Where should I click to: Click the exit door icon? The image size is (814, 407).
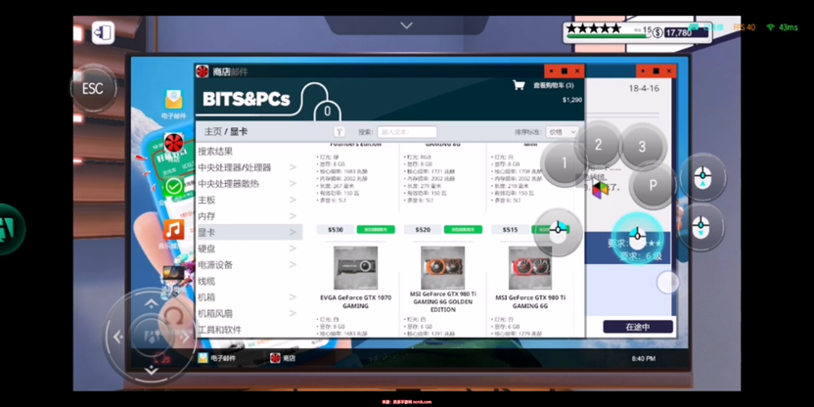[103, 33]
